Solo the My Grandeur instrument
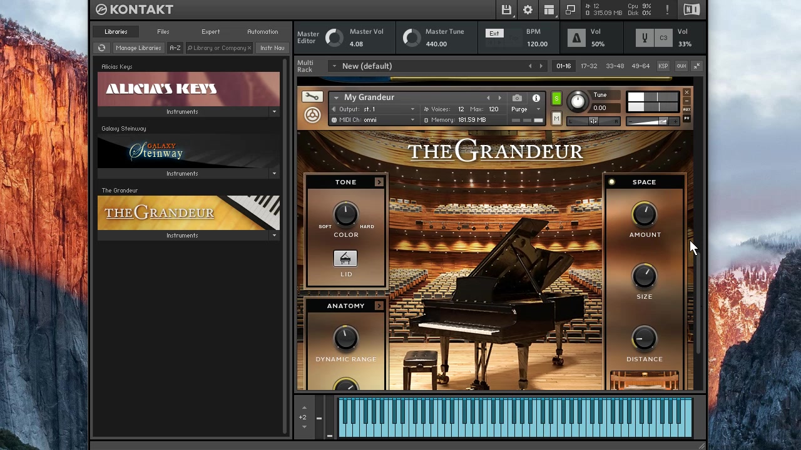 (556, 99)
